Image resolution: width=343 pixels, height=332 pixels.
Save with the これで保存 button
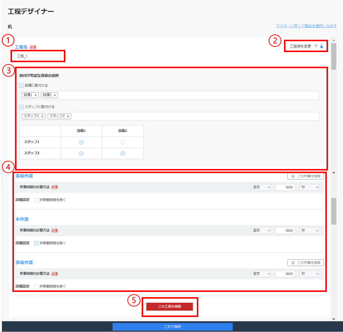click(x=172, y=326)
